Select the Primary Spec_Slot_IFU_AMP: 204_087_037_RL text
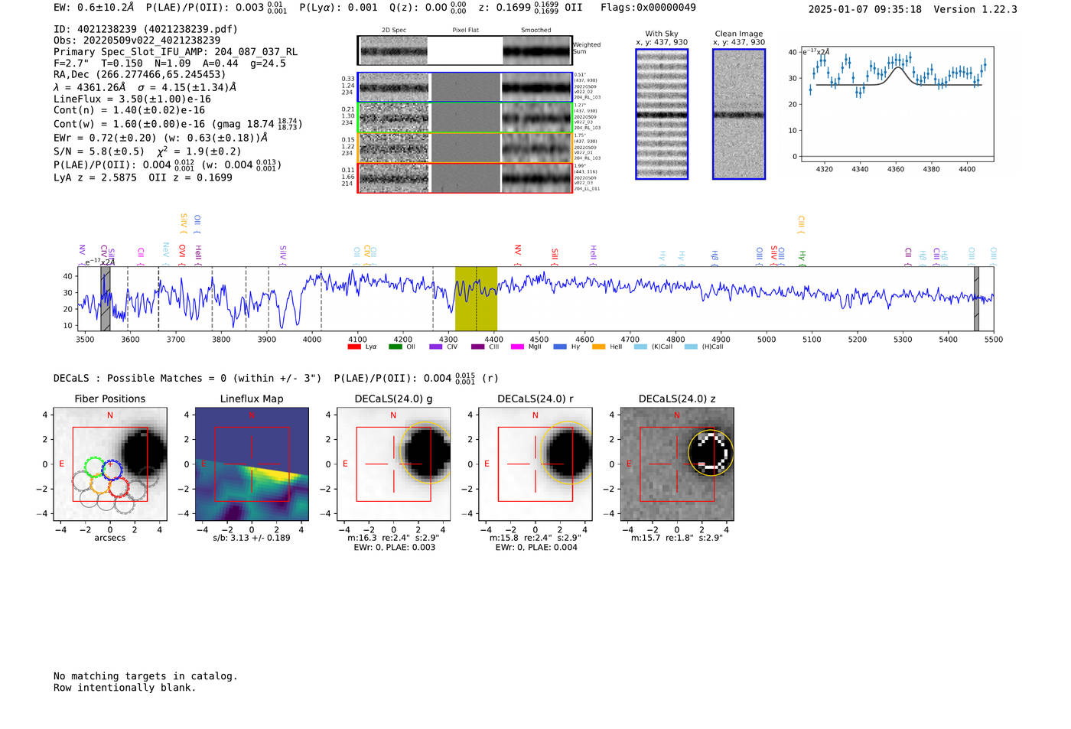Viewport: 1071px width, 729px height. 176,52
